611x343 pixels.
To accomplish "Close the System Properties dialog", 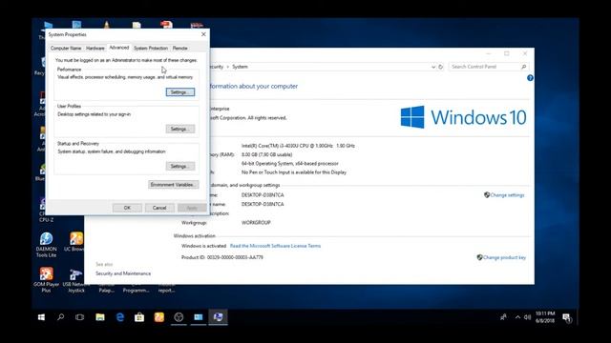I will click(203, 34).
